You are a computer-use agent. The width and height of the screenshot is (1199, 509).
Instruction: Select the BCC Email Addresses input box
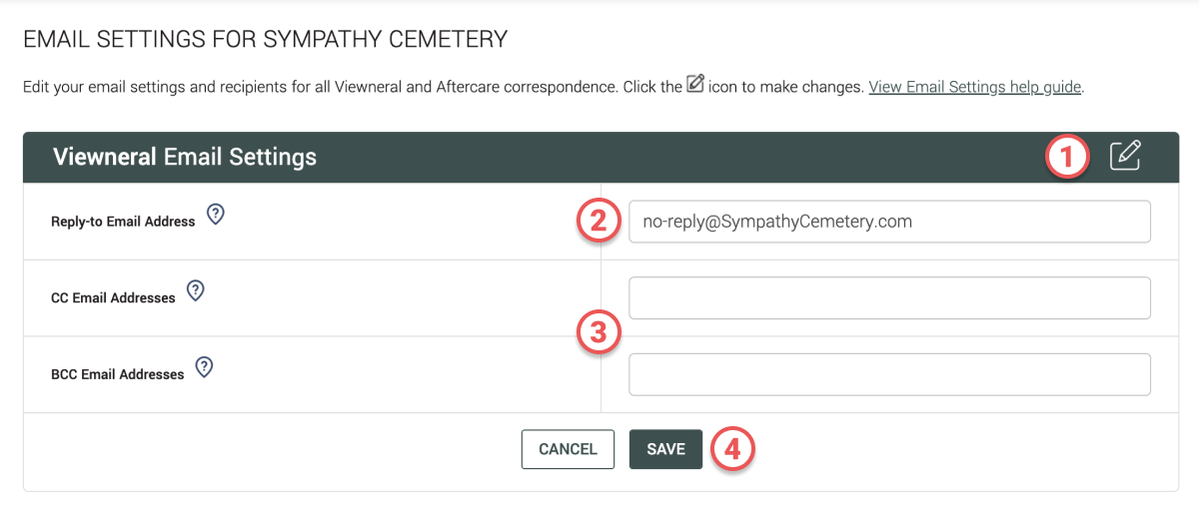pyautogui.click(x=889, y=374)
